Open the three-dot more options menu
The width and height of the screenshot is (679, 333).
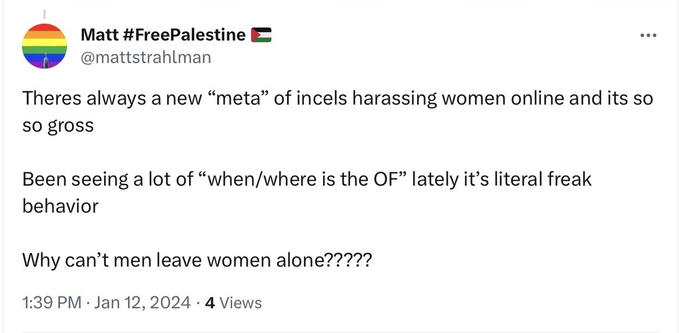(x=648, y=35)
